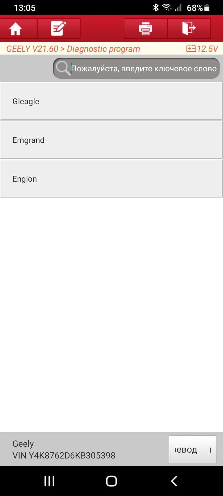Tap the Android back arrow
Screen dimensions: 223x496
pyautogui.click(x=174, y=481)
